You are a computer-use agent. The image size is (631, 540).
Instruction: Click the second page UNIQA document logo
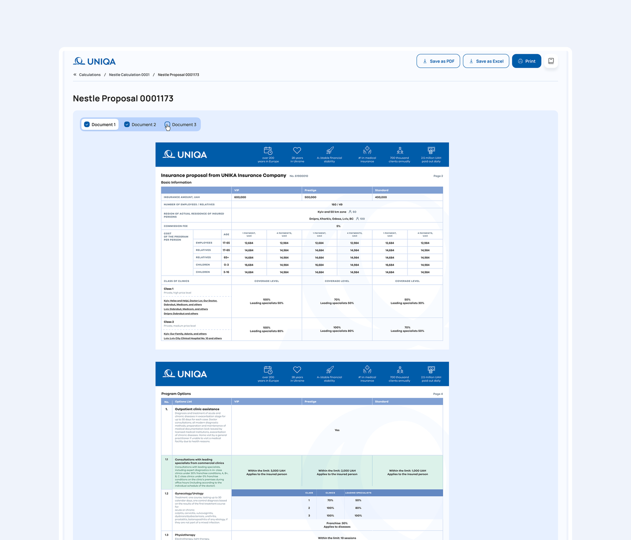tap(185, 374)
